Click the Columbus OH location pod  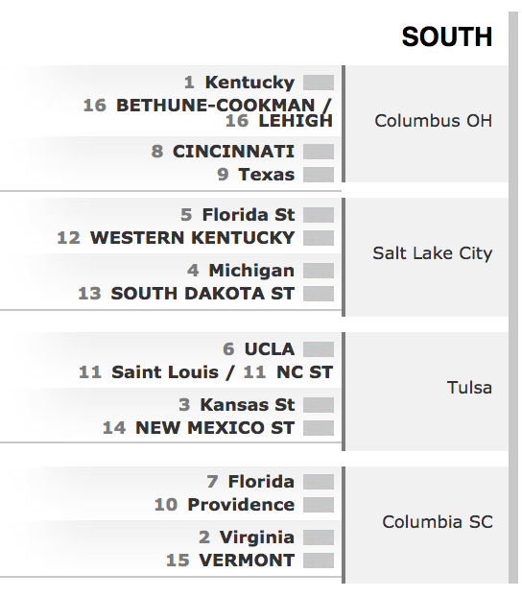click(427, 124)
